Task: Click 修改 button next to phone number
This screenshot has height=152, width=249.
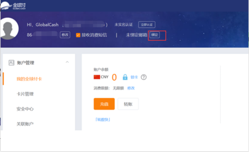Action: [x=65, y=35]
